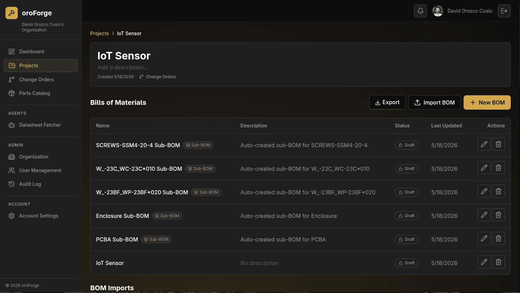Edit the Enclosure Sub-BOM row

[x=484, y=215]
